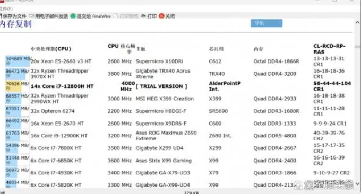Screen dimensions: 361x194
Task: Click the SR5690 chipset cell
Action: click(x=218, y=111)
